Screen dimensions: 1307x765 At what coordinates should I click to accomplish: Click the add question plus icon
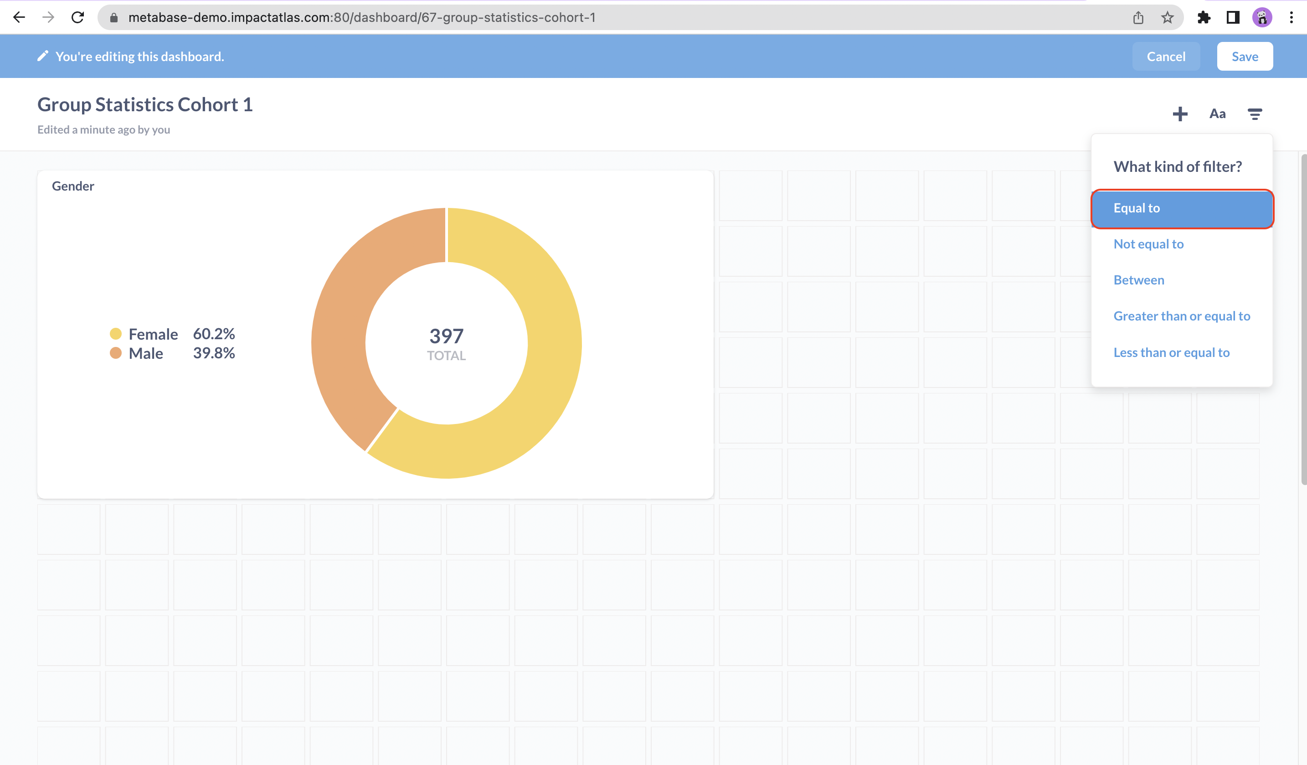click(1180, 114)
